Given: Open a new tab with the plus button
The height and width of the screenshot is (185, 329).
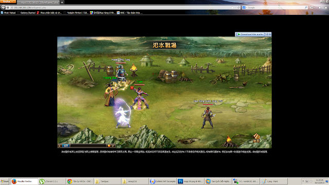Looking at the screenshot, I should (x=62, y=2).
